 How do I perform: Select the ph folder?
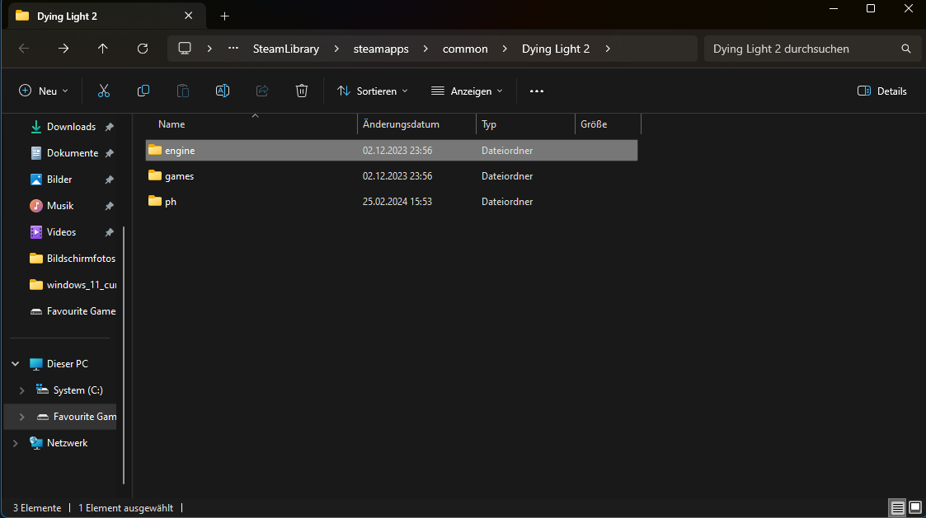(392, 202)
